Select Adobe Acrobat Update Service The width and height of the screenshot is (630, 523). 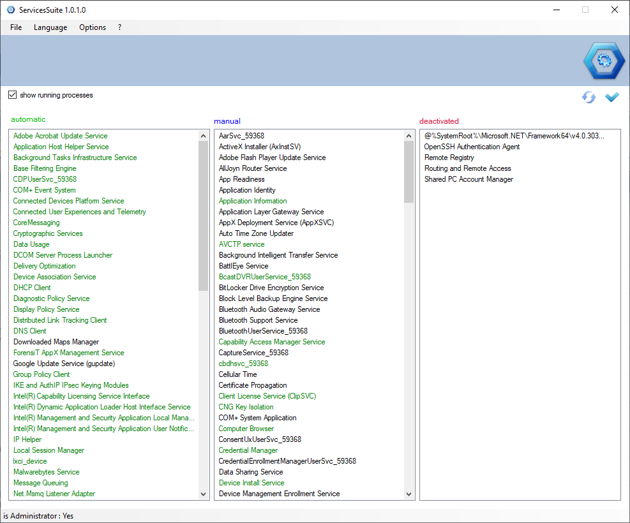60,136
